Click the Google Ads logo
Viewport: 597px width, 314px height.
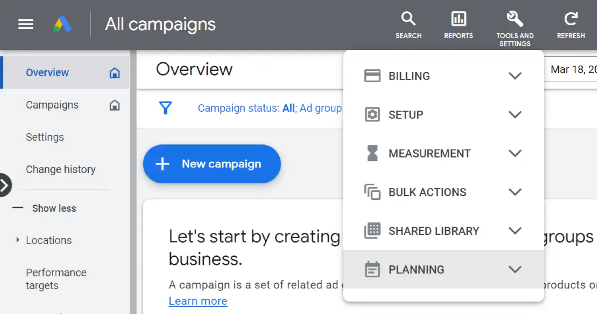(62, 24)
